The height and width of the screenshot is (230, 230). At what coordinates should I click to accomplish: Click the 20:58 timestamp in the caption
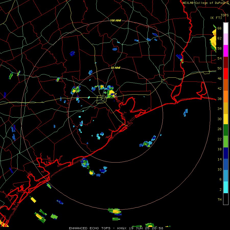(x=157, y=228)
